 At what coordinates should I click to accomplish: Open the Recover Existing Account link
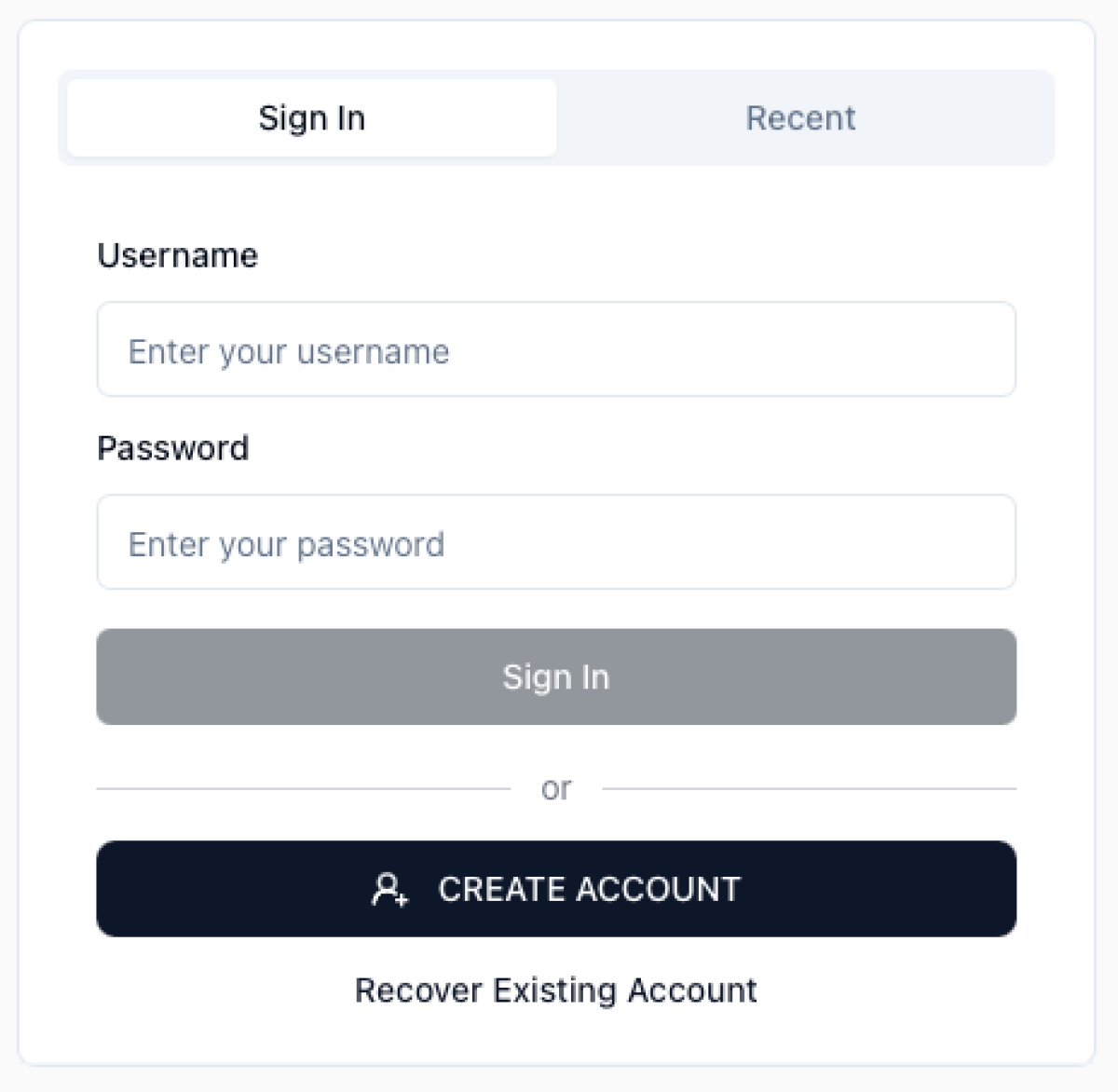[556, 990]
